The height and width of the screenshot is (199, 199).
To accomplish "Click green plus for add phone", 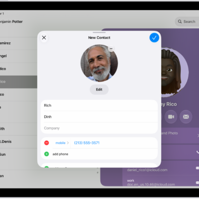I will click(47, 154).
